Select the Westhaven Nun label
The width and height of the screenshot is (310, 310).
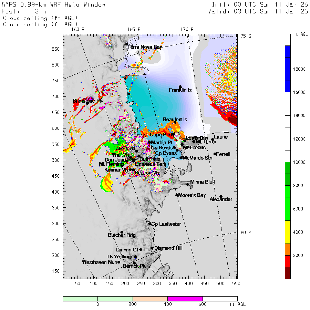coord(100,262)
